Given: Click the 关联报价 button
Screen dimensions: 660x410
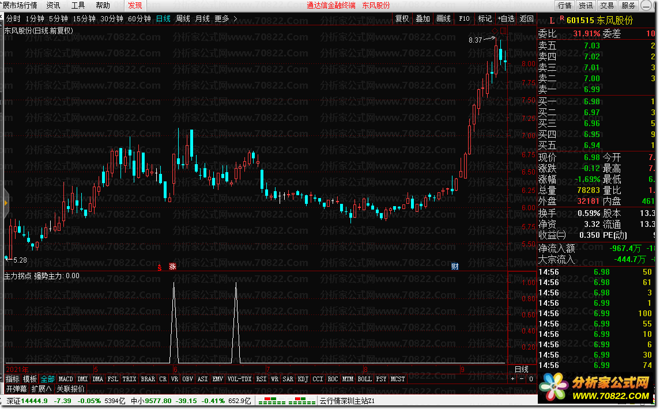Looking at the screenshot, I should tap(70, 389).
